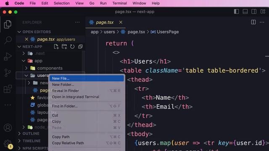The width and height of the screenshot is (269, 151).
Task: Open the Accounts icon
Action: pos(8,128)
